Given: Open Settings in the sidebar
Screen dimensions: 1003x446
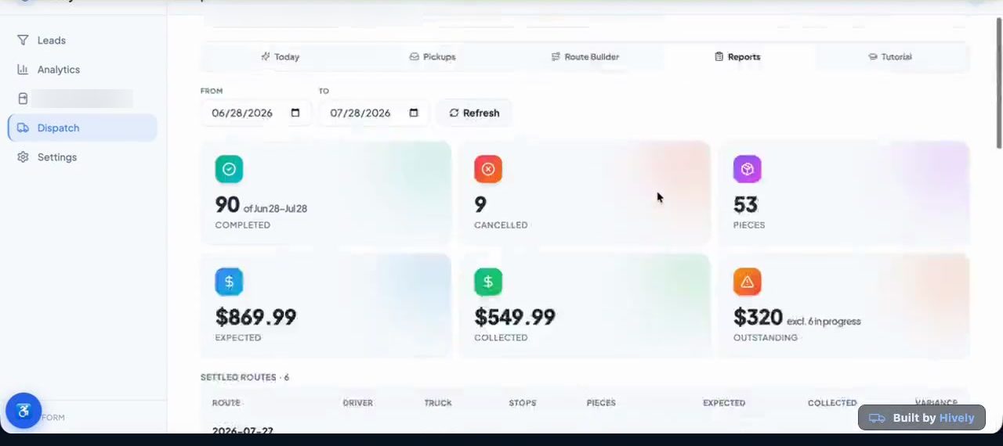Looking at the screenshot, I should [82, 157].
